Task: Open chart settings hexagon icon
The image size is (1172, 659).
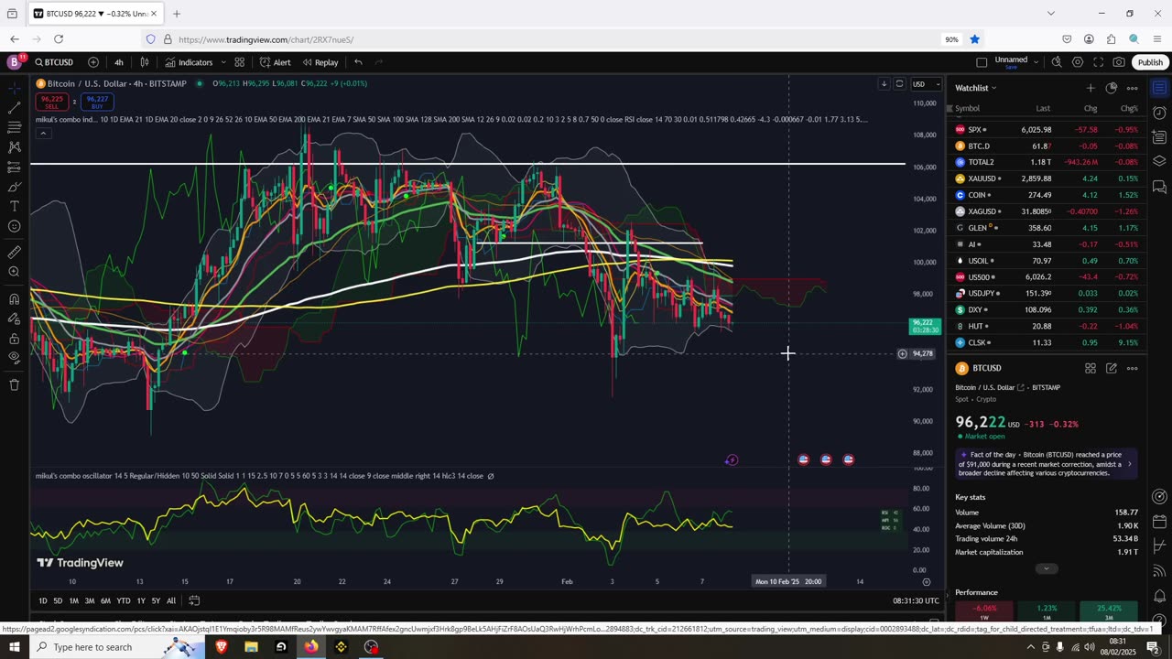Action: pyautogui.click(x=1078, y=62)
